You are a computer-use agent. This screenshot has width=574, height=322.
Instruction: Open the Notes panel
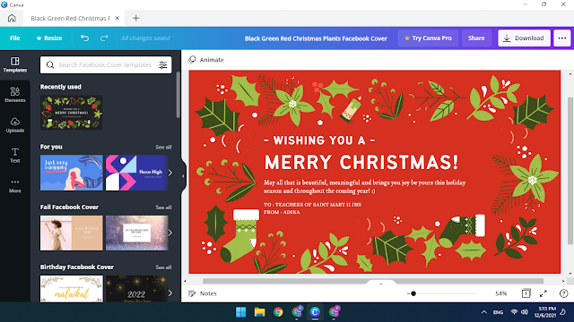pyautogui.click(x=203, y=293)
